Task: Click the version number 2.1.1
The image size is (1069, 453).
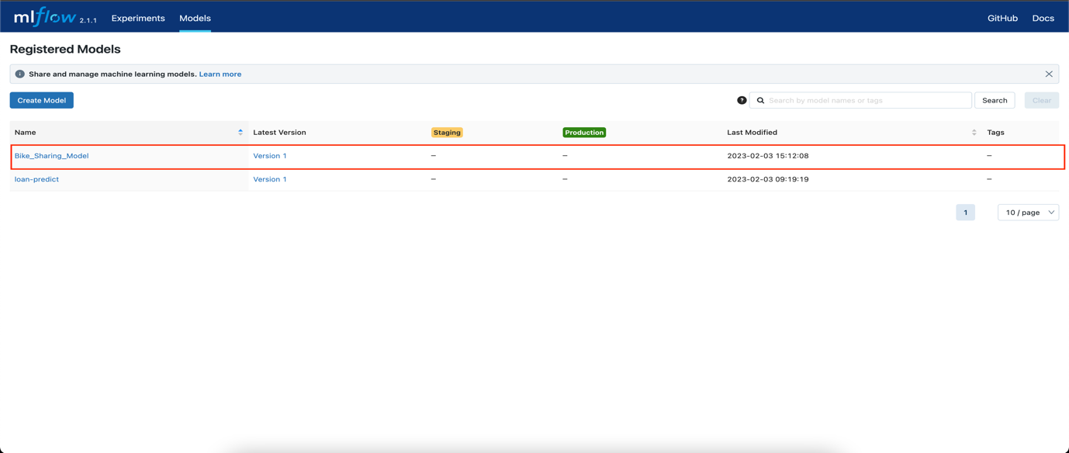Action: click(x=88, y=21)
